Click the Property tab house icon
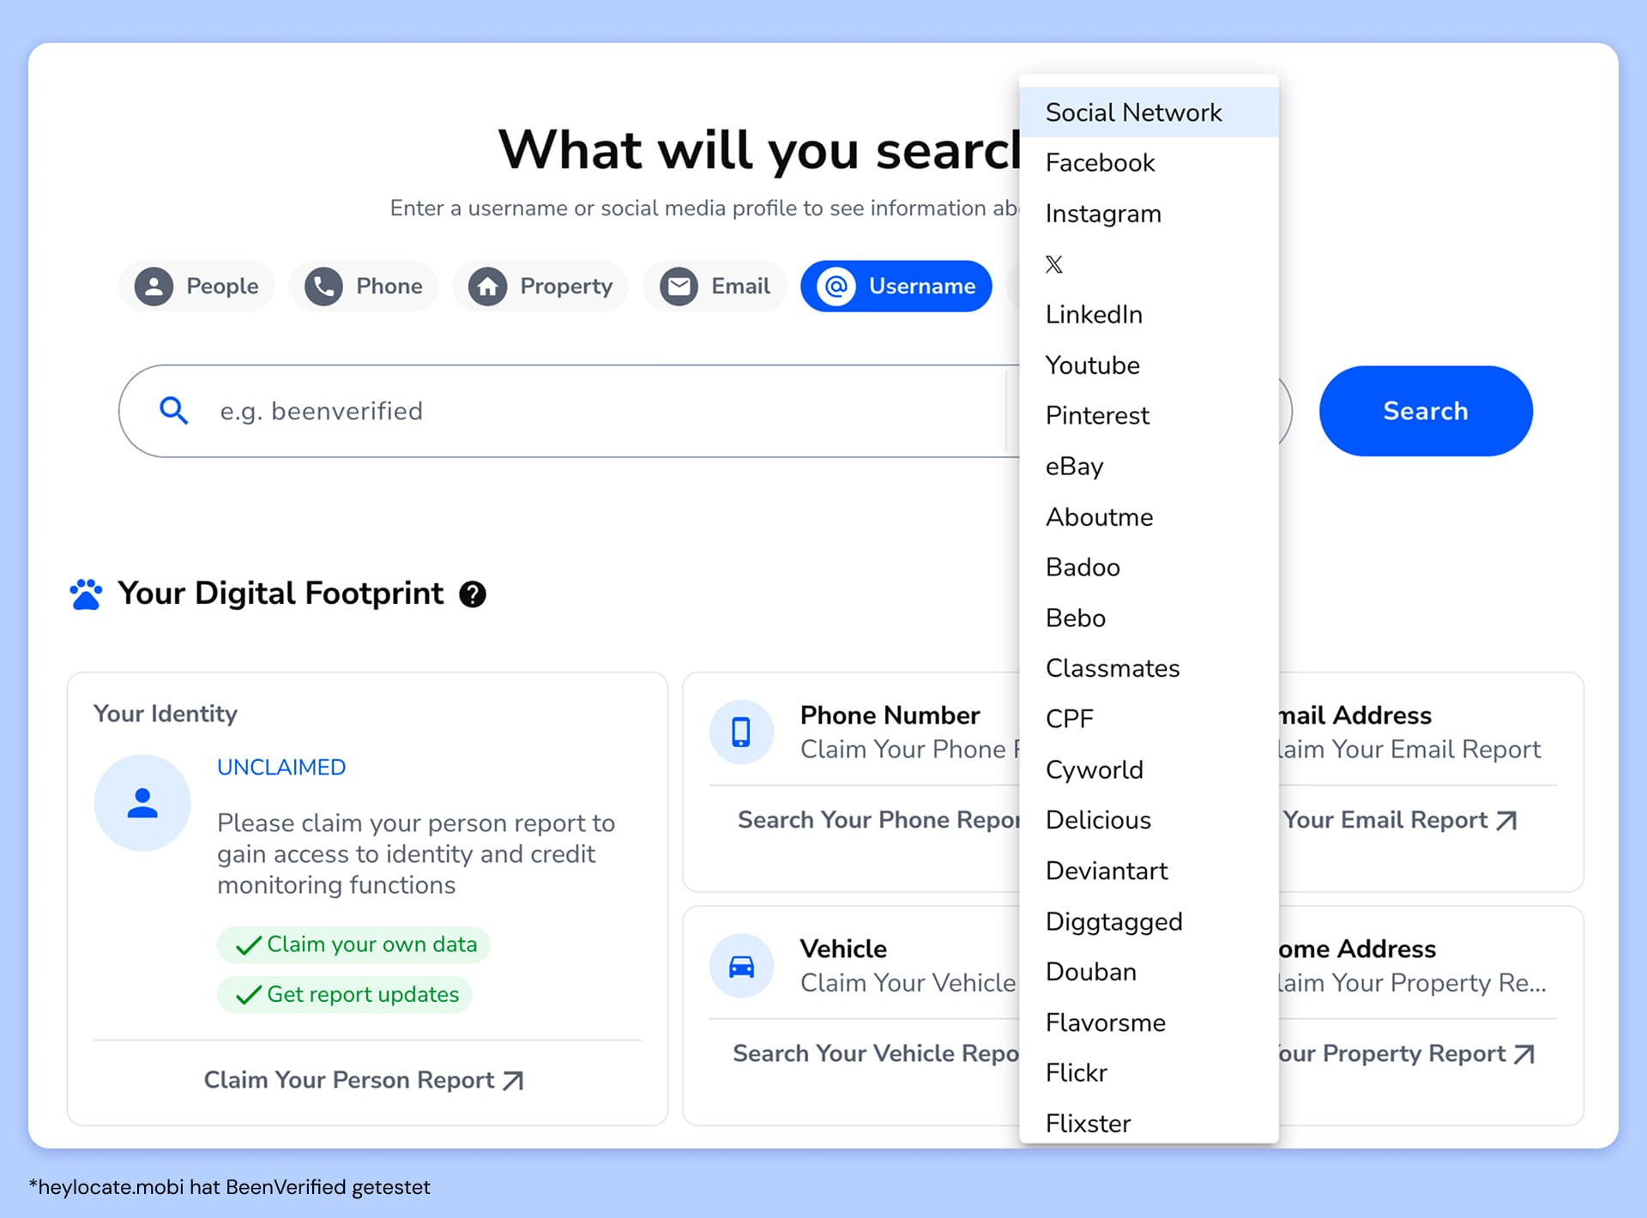The image size is (1647, 1218). tap(487, 286)
